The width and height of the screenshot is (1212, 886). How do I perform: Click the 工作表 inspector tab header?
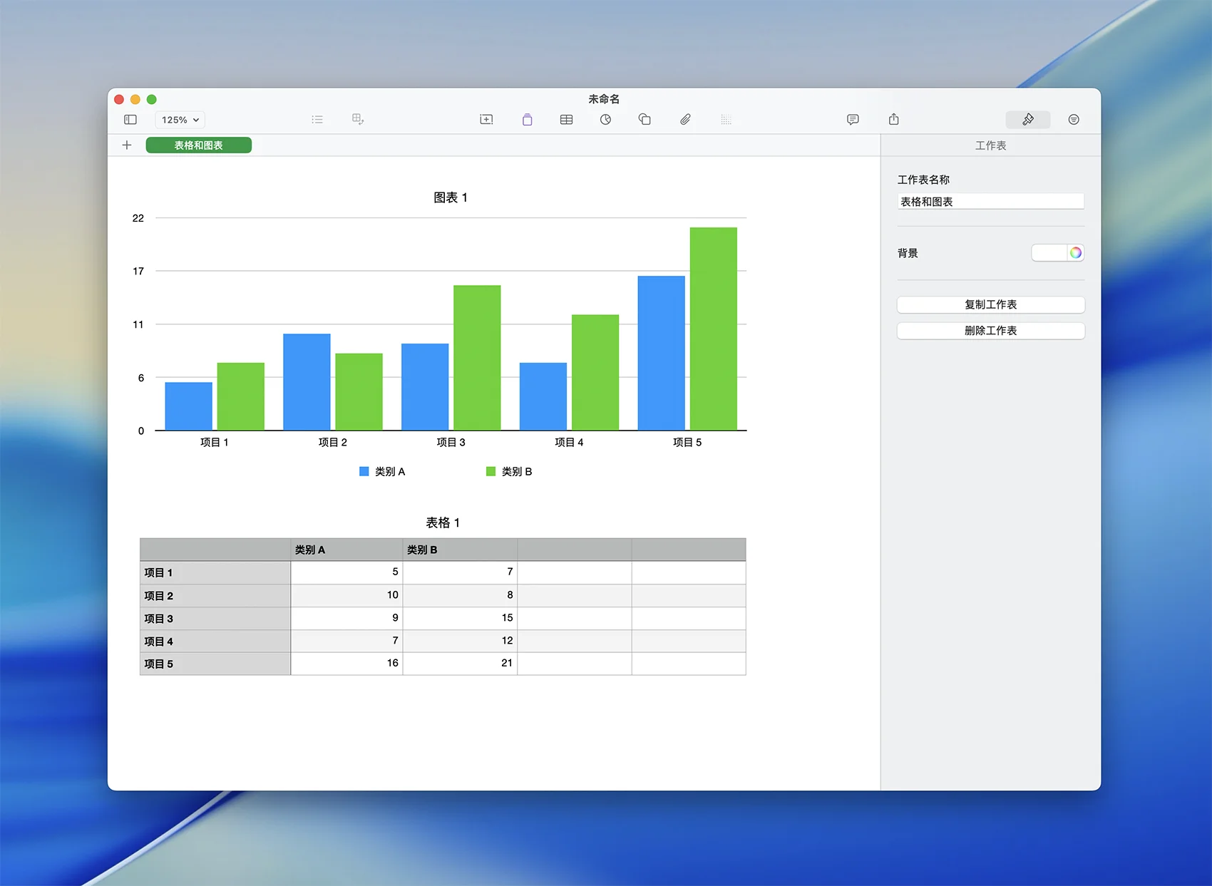[x=990, y=145]
